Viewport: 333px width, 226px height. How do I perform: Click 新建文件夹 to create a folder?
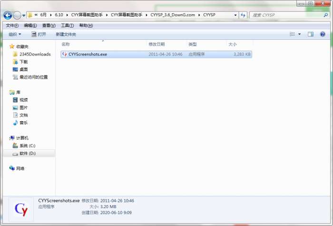(x=66, y=34)
